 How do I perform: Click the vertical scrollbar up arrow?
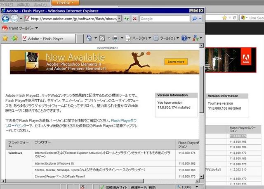pyautogui.click(x=201, y=45)
